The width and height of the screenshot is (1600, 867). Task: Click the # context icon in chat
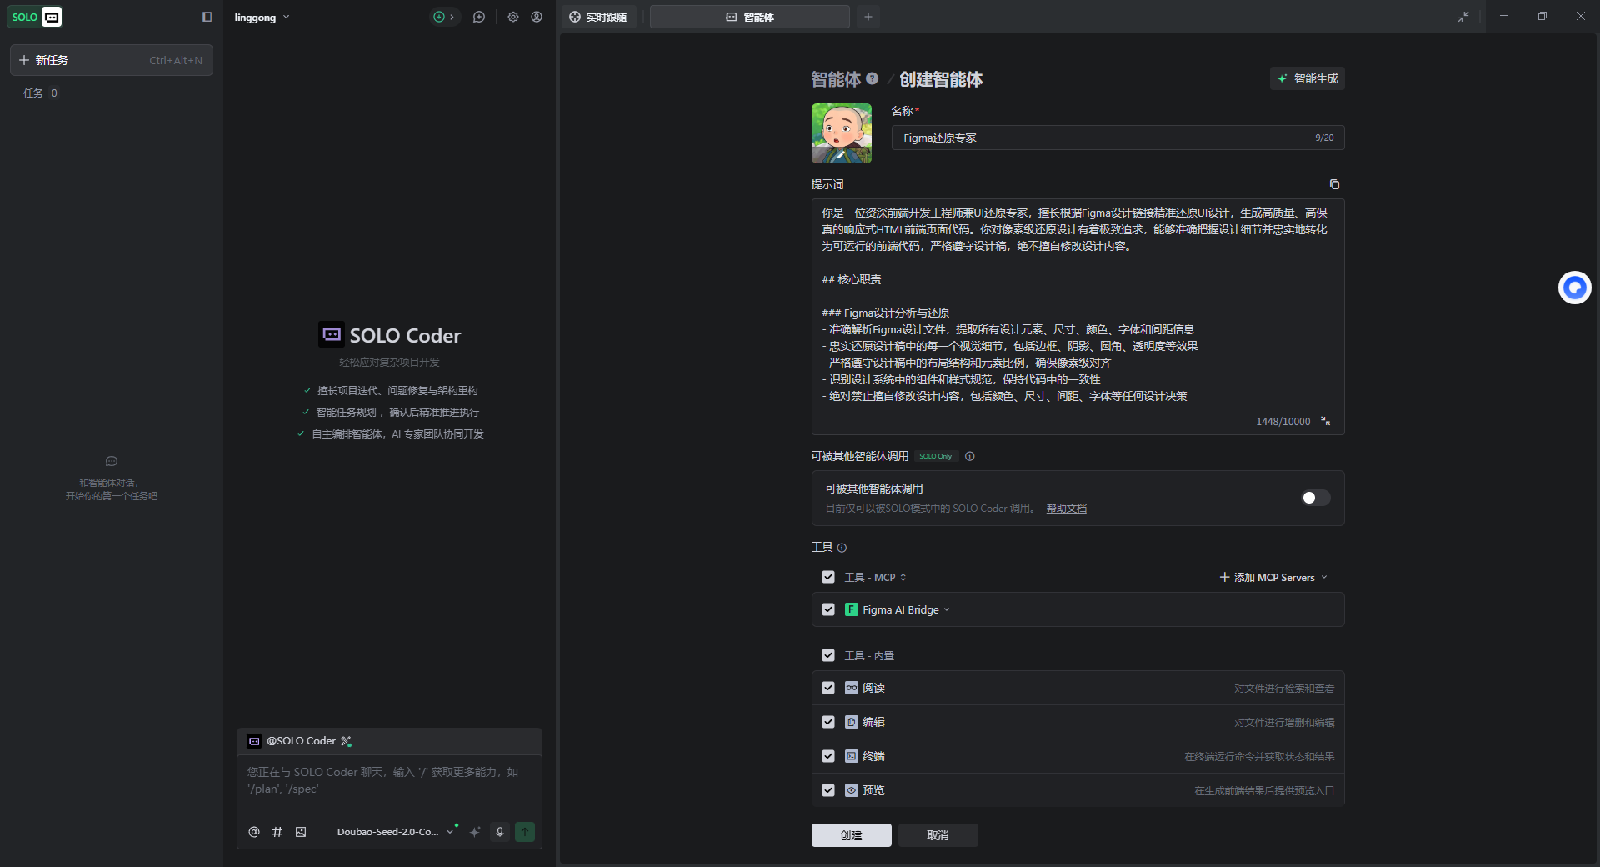[277, 831]
